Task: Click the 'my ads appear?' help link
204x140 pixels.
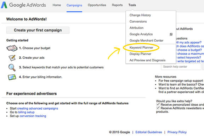Action: 188,42
